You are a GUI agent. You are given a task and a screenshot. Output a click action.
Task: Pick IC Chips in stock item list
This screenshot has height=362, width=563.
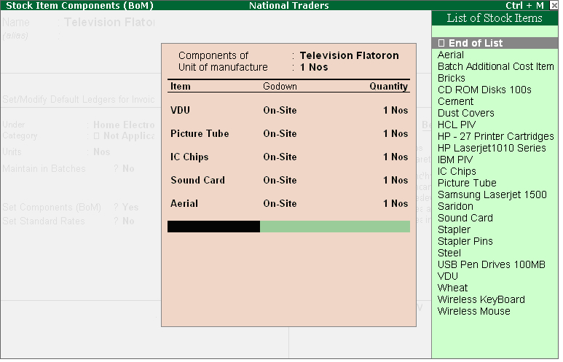coord(457,171)
